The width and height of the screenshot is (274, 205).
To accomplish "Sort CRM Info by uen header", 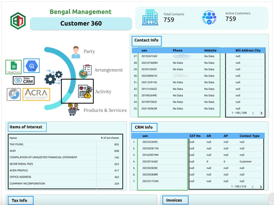I will pos(145,136).
